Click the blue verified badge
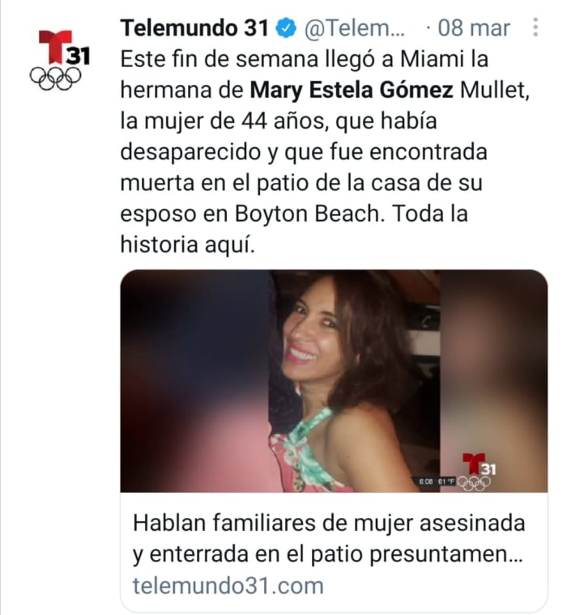The height and width of the screenshot is (615, 567). (287, 28)
